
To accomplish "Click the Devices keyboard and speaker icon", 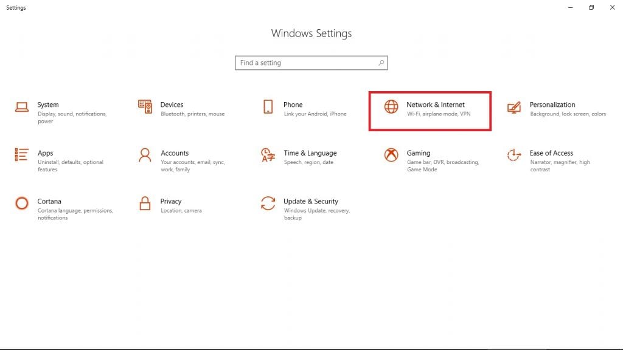I will [145, 107].
